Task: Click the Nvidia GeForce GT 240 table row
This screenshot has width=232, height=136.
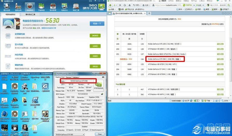Action: 170,69
